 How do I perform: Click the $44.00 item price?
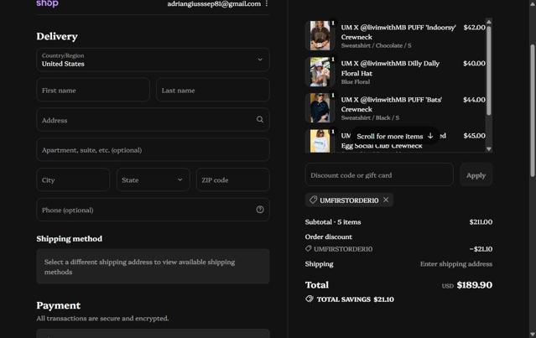pos(474,100)
